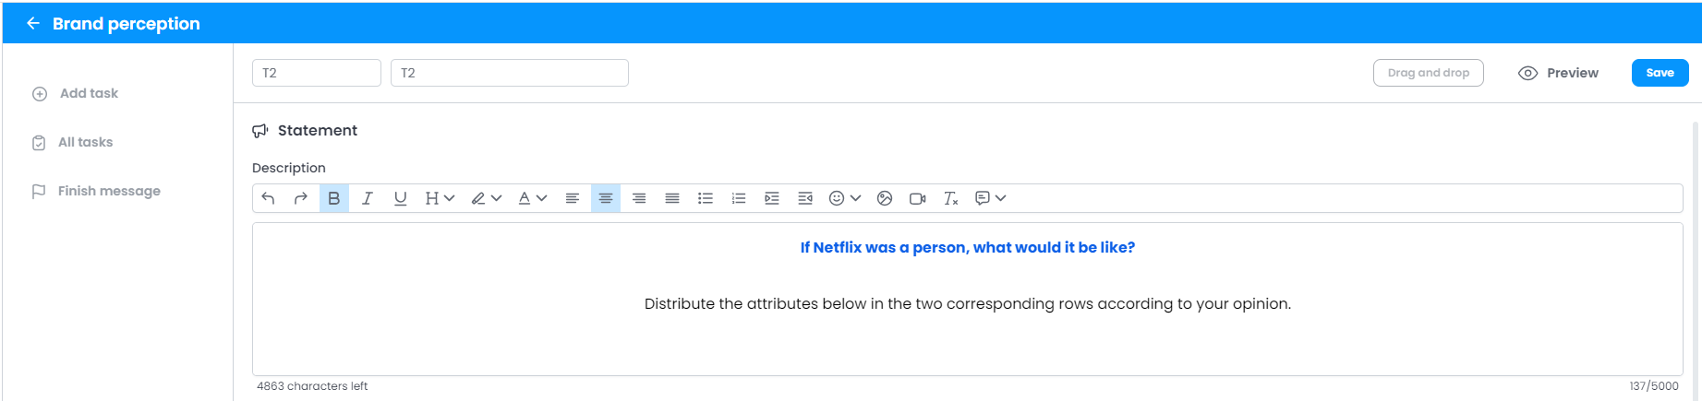Click the Add task sidebar item
The image size is (1702, 401).
point(76,93)
